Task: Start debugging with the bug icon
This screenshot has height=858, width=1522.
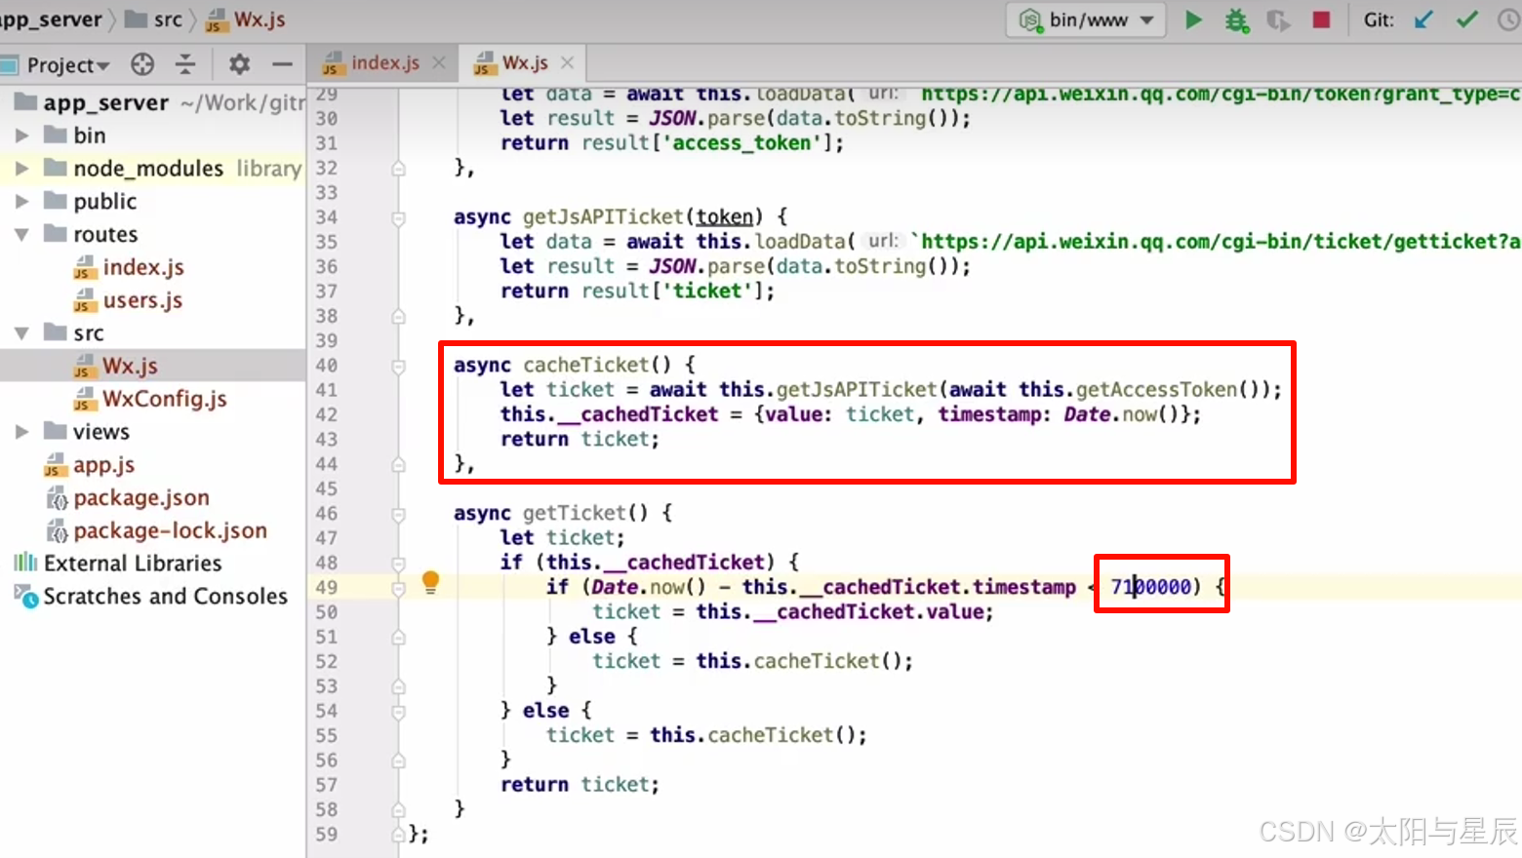Action: (1236, 19)
